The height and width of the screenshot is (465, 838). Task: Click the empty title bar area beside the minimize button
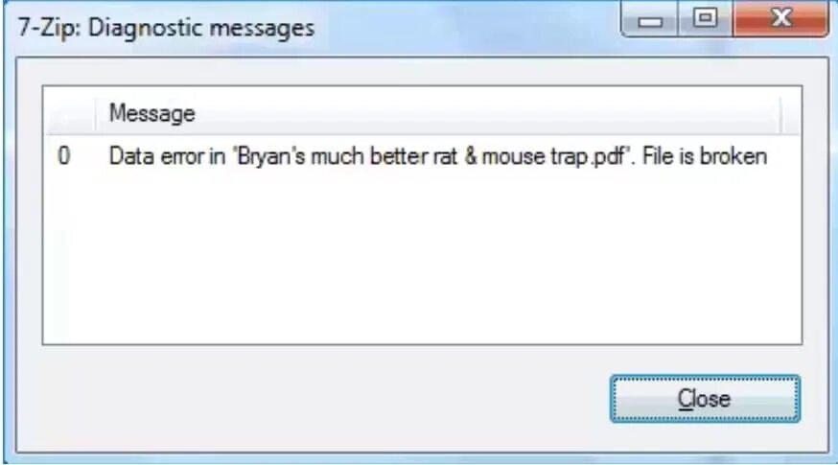pyautogui.click(x=465, y=28)
